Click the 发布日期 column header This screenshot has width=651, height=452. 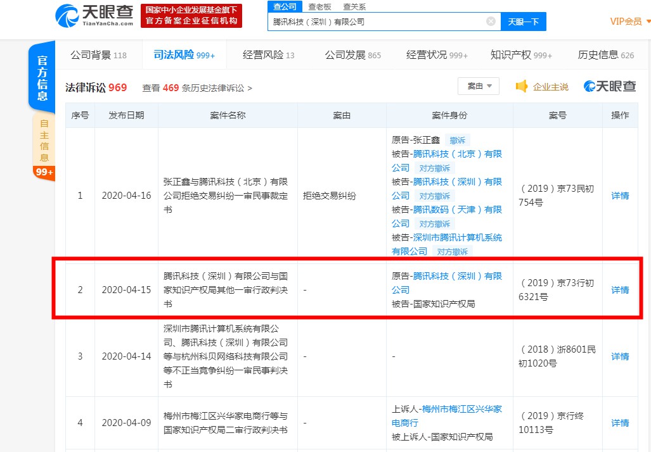(x=126, y=115)
